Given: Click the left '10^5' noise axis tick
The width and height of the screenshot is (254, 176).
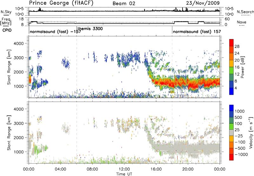Looking at the screenshot, I should pos(19,9).
